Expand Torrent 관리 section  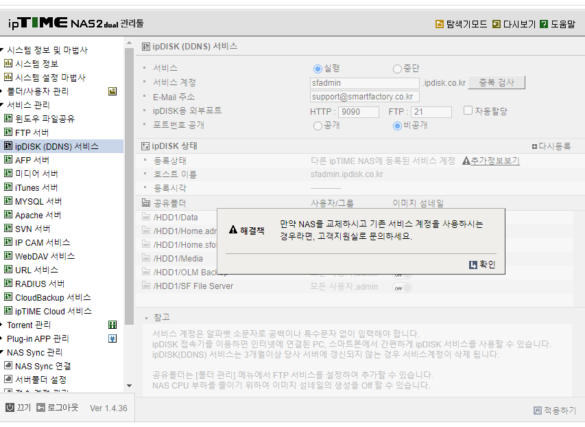point(1,325)
